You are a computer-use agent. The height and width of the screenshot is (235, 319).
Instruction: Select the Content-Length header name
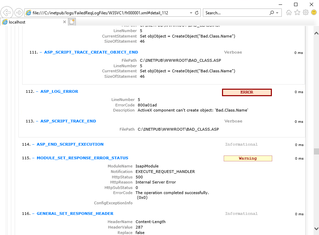151,222
